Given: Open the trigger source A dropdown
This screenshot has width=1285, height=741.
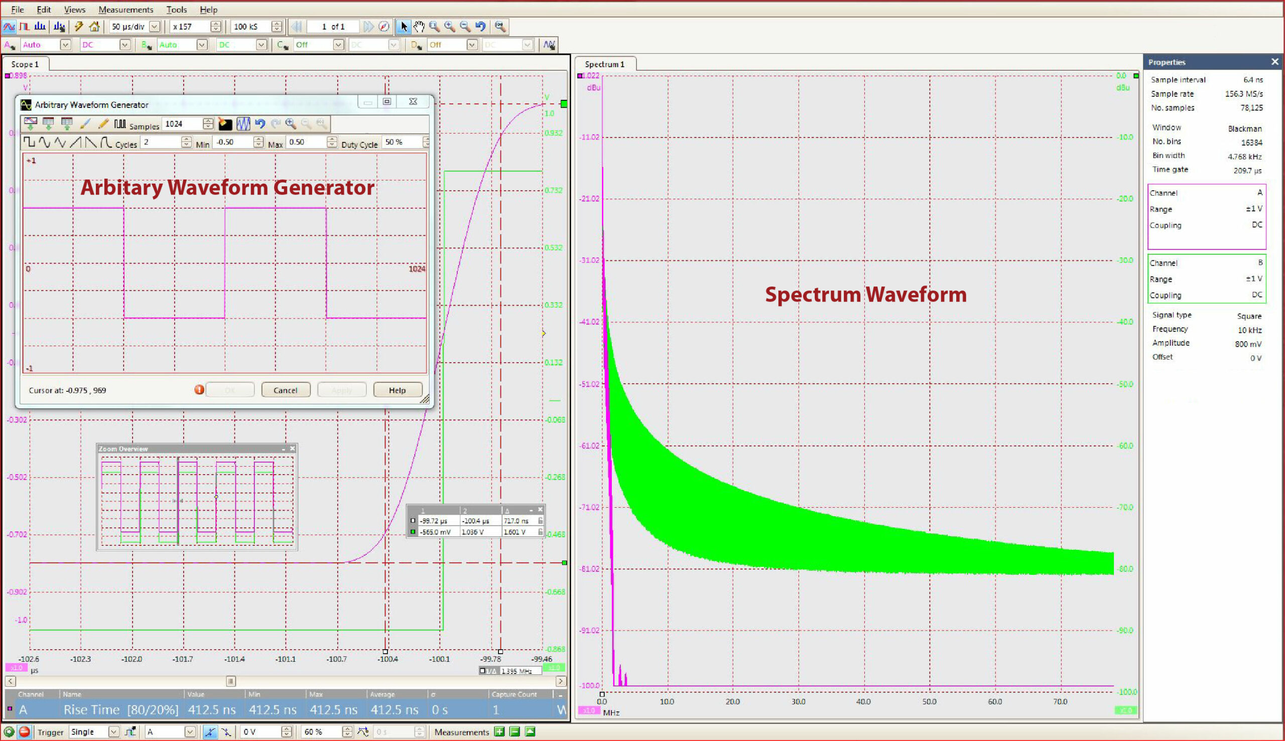Looking at the screenshot, I should pos(189,732).
